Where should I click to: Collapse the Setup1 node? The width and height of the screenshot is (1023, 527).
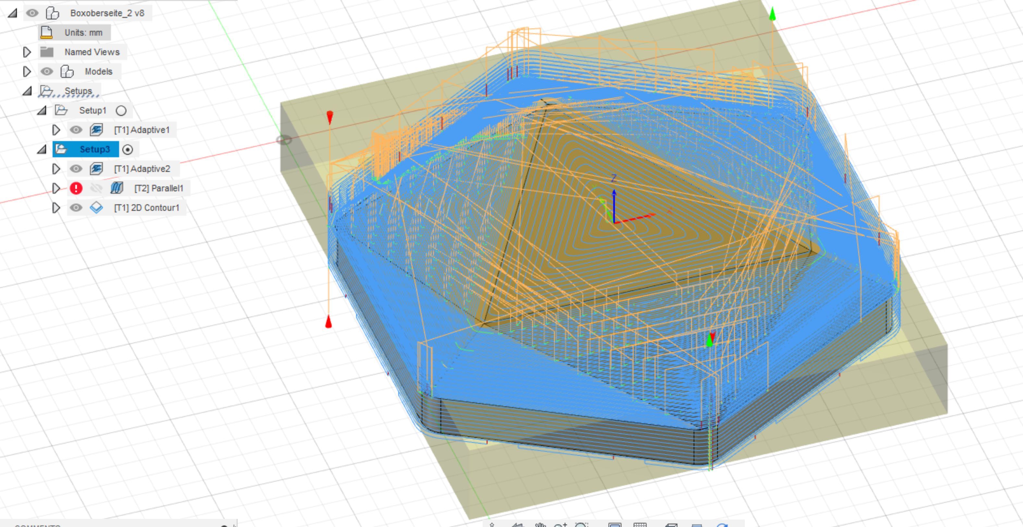pyautogui.click(x=42, y=110)
